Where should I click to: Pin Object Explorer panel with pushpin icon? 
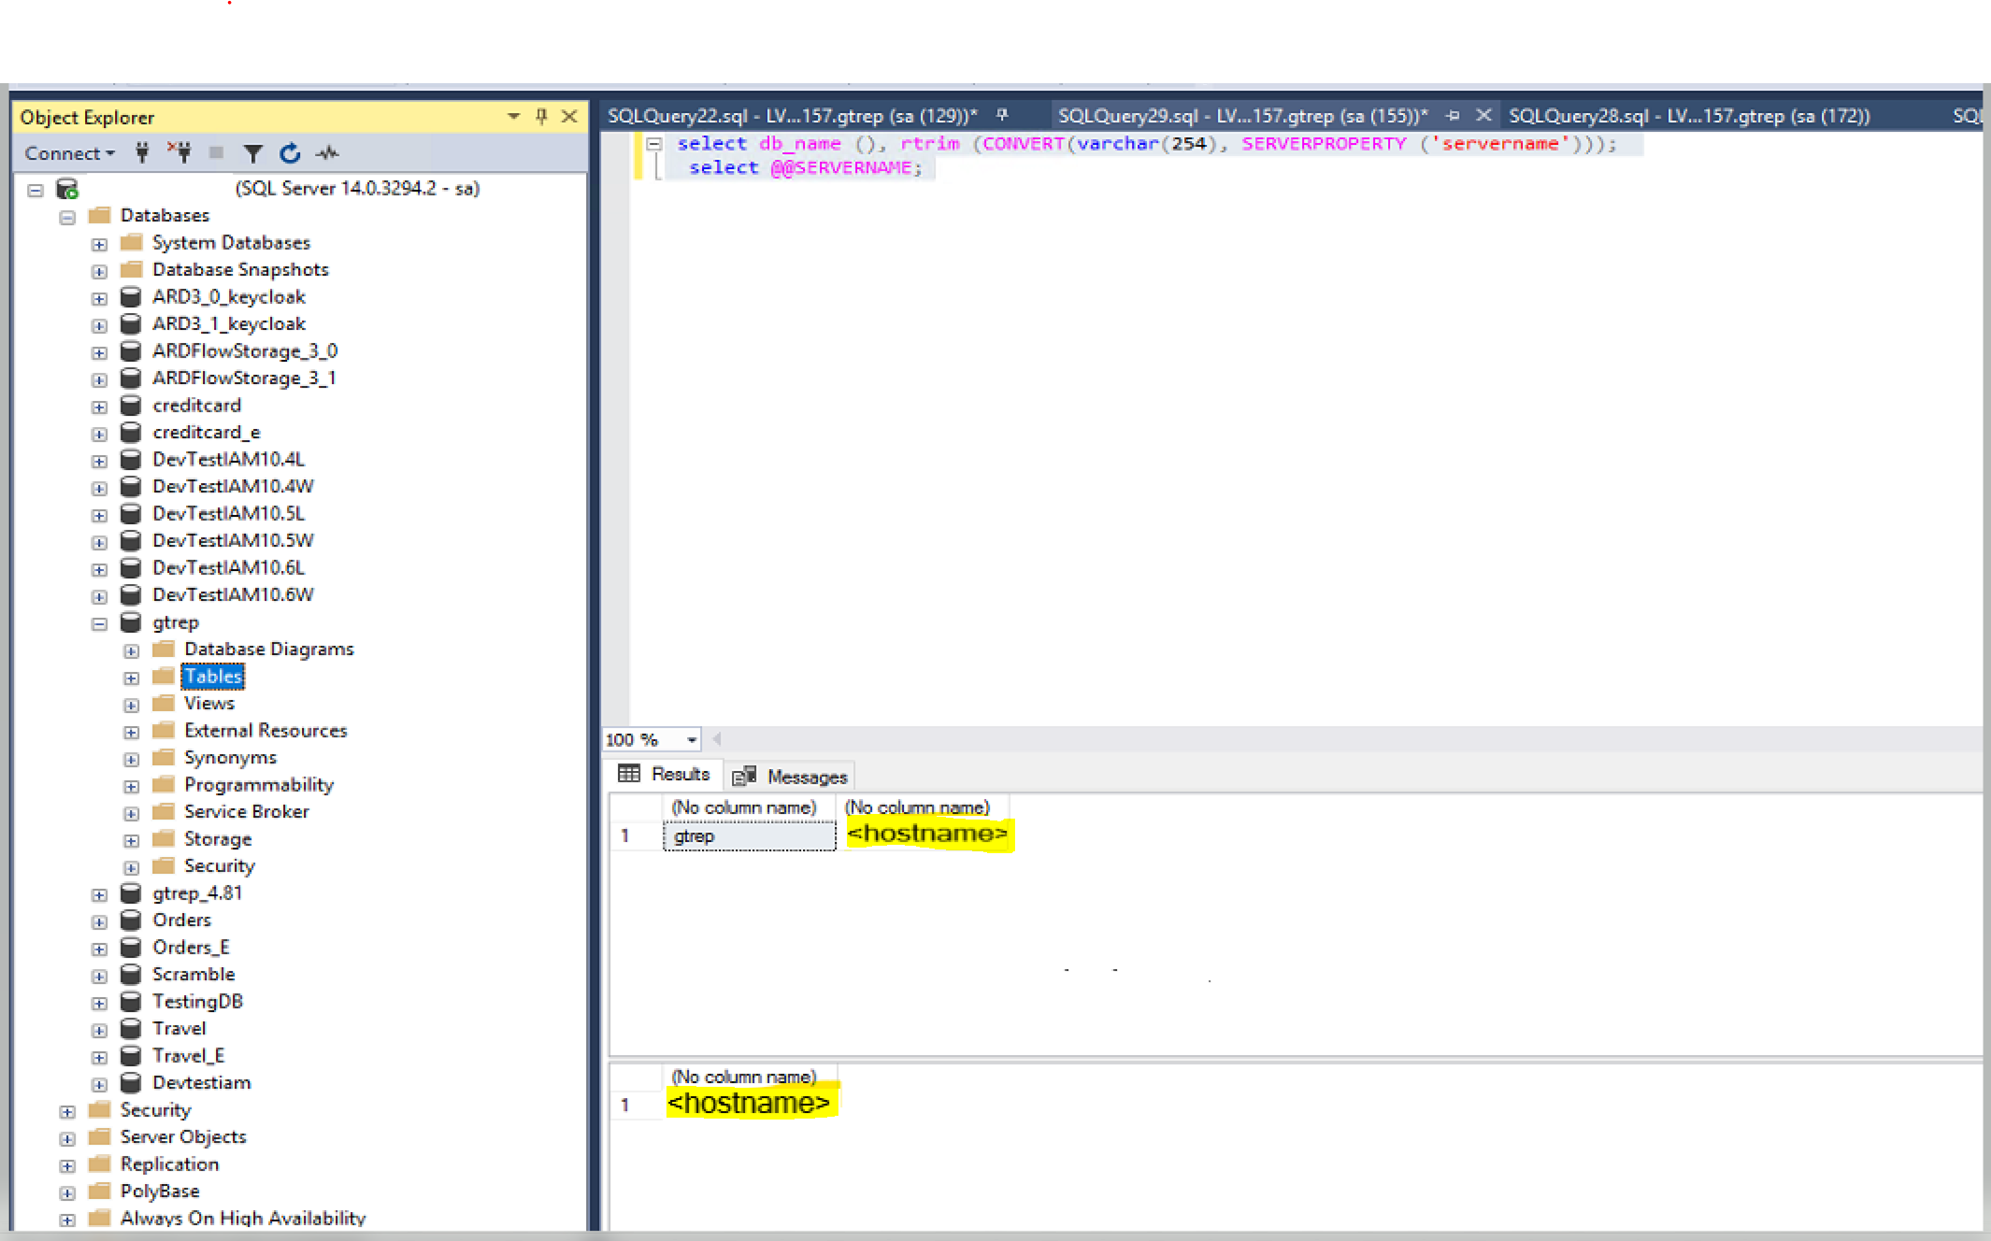[x=541, y=116]
